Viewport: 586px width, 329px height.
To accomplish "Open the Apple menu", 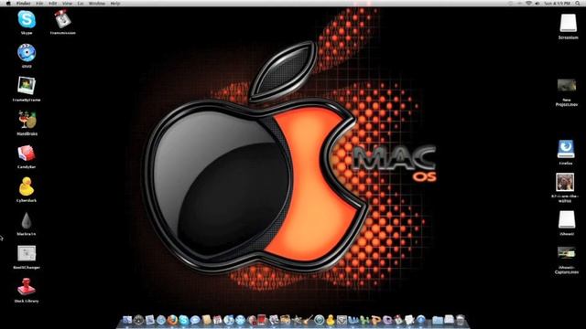I will [8, 4].
